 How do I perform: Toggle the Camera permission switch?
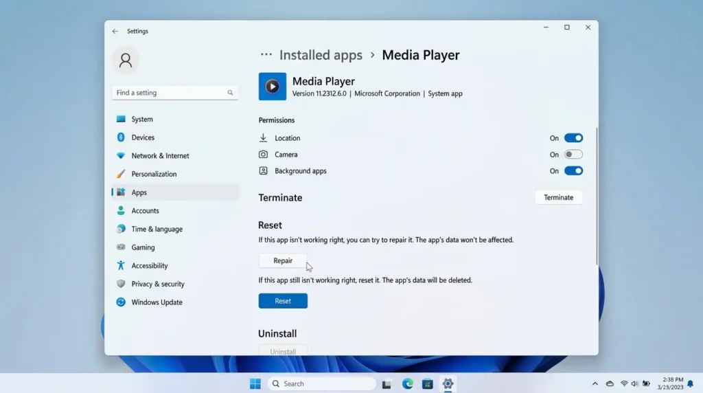573,155
